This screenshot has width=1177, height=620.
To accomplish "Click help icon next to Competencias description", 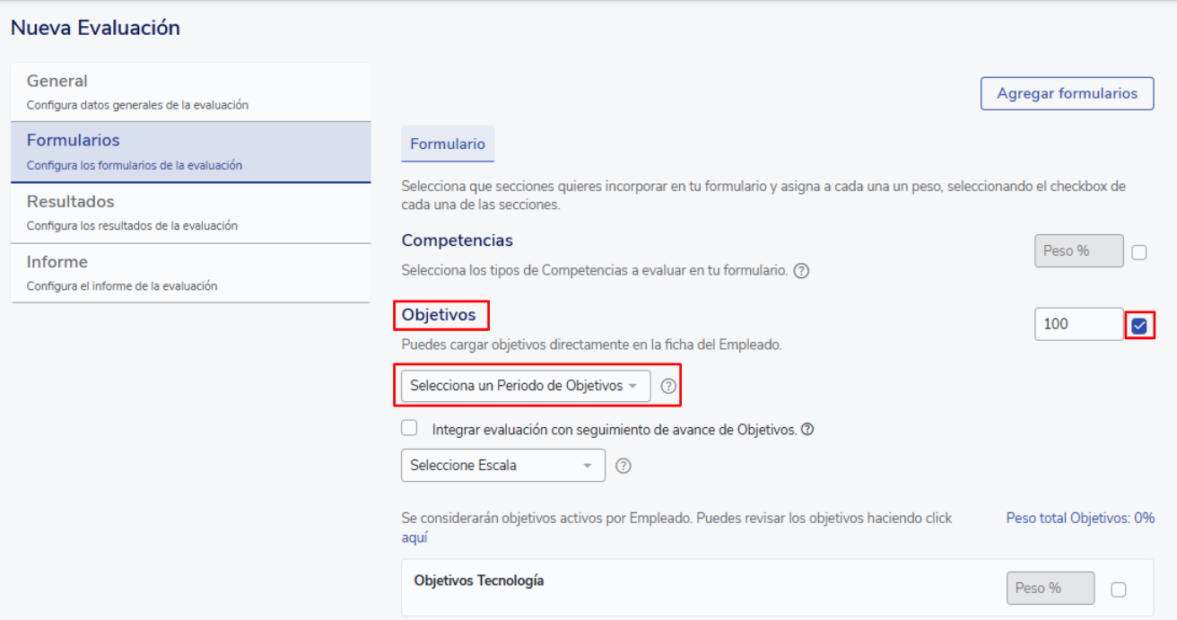I will [802, 270].
